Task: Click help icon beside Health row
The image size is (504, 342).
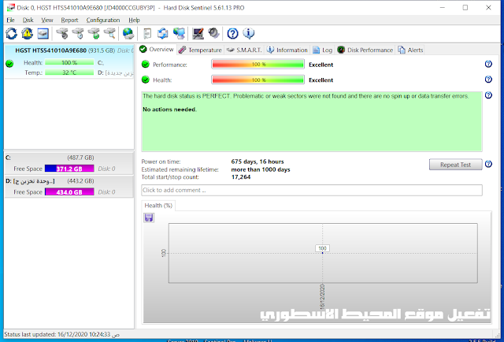Action: (x=488, y=79)
